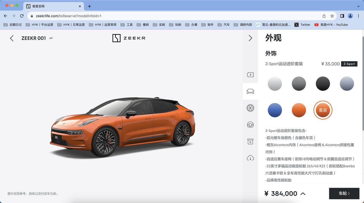Open the 调研内容 bookmark folder
Screen dimensions: 364x203
click(243, 25)
